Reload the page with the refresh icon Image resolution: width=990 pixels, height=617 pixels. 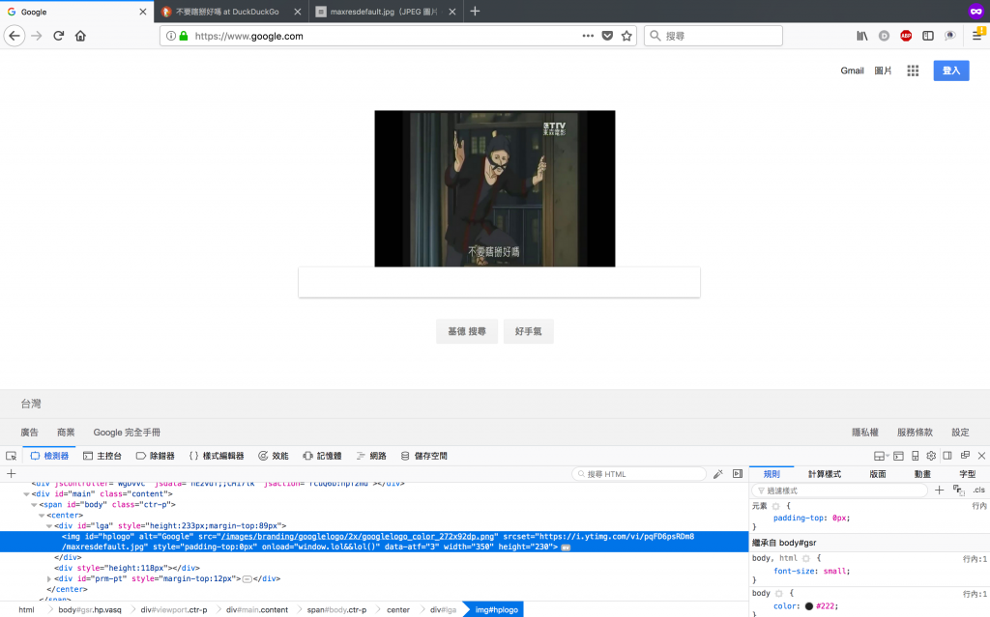pos(58,36)
